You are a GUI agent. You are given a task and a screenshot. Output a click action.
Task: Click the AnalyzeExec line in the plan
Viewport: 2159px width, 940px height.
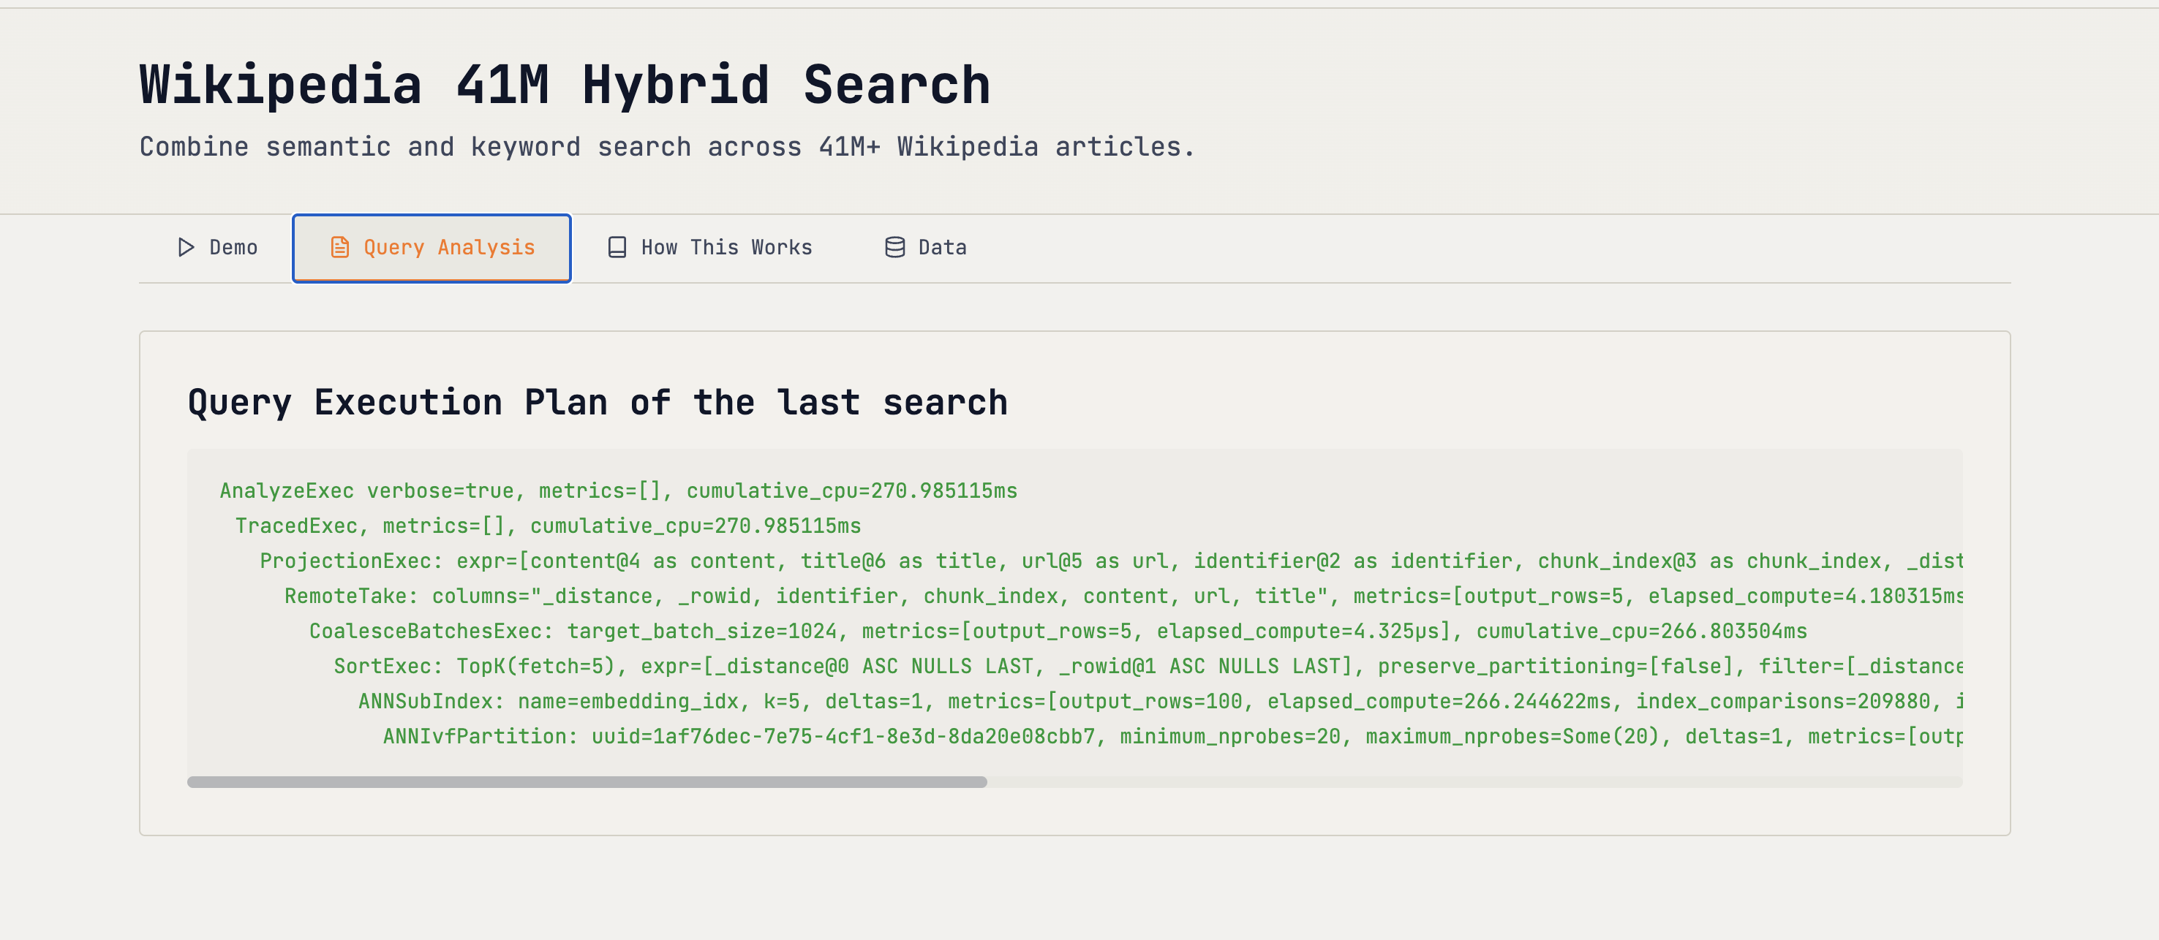pyautogui.click(x=618, y=491)
